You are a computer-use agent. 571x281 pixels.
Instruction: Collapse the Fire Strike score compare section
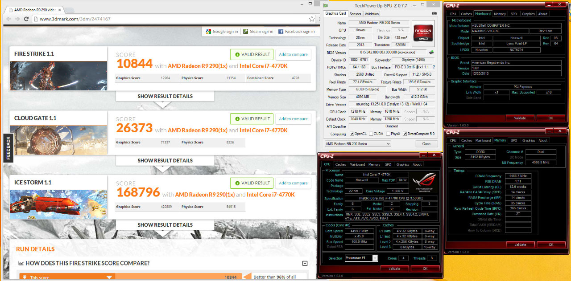[305, 263]
